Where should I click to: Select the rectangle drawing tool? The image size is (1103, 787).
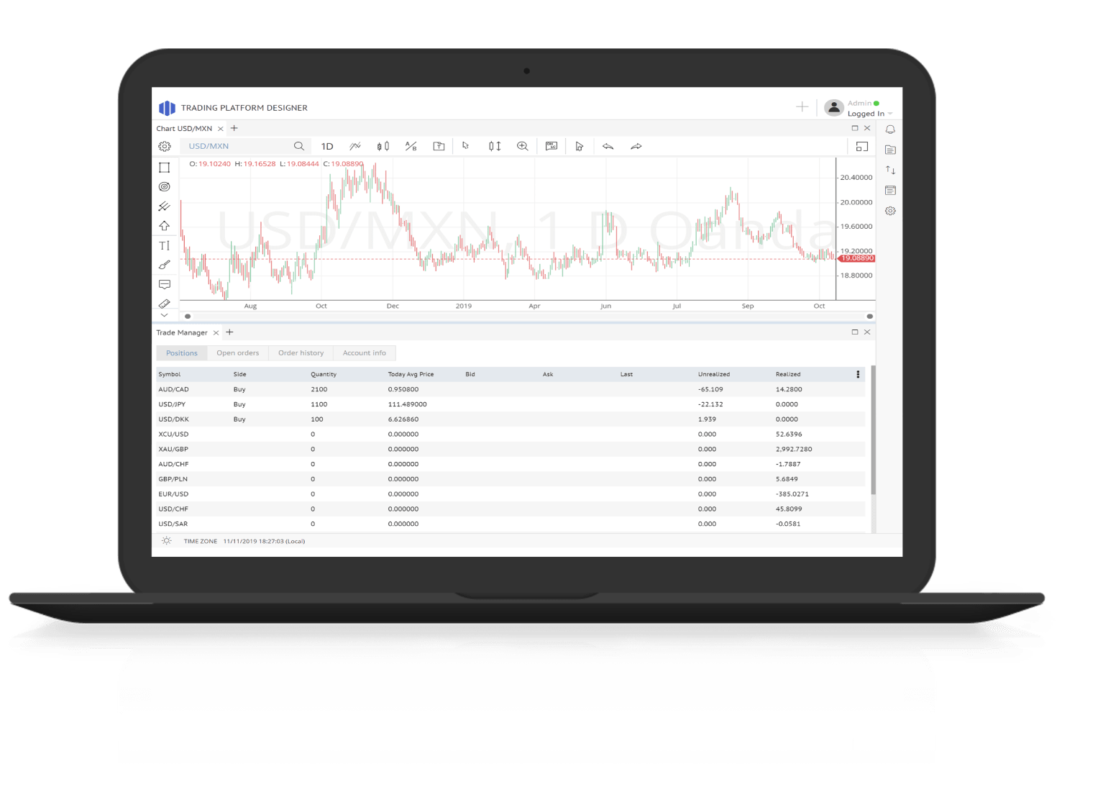point(165,168)
